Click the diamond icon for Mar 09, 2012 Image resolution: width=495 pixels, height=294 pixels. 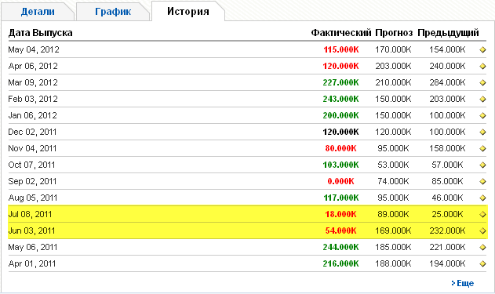point(482,82)
